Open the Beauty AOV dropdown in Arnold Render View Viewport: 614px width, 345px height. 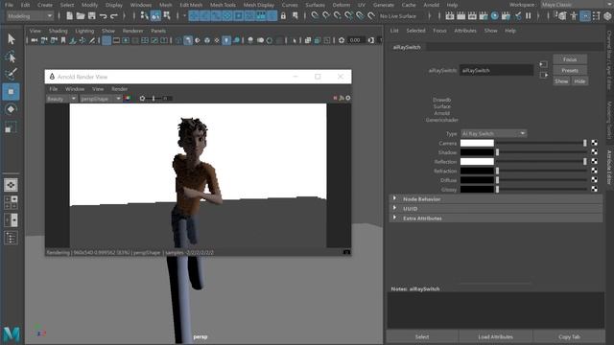[61, 99]
